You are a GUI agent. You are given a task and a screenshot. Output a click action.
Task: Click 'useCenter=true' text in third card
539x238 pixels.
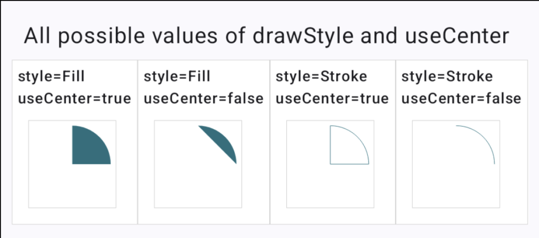pyautogui.click(x=333, y=99)
